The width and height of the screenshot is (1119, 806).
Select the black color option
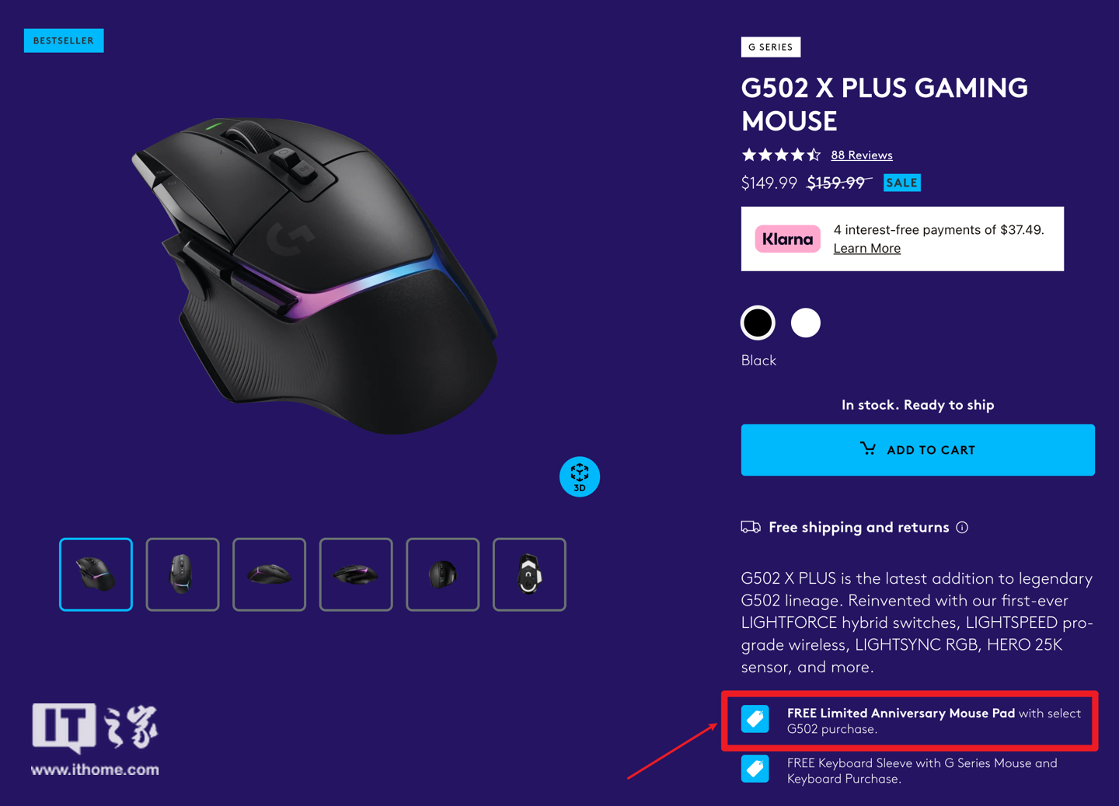point(758,323)
